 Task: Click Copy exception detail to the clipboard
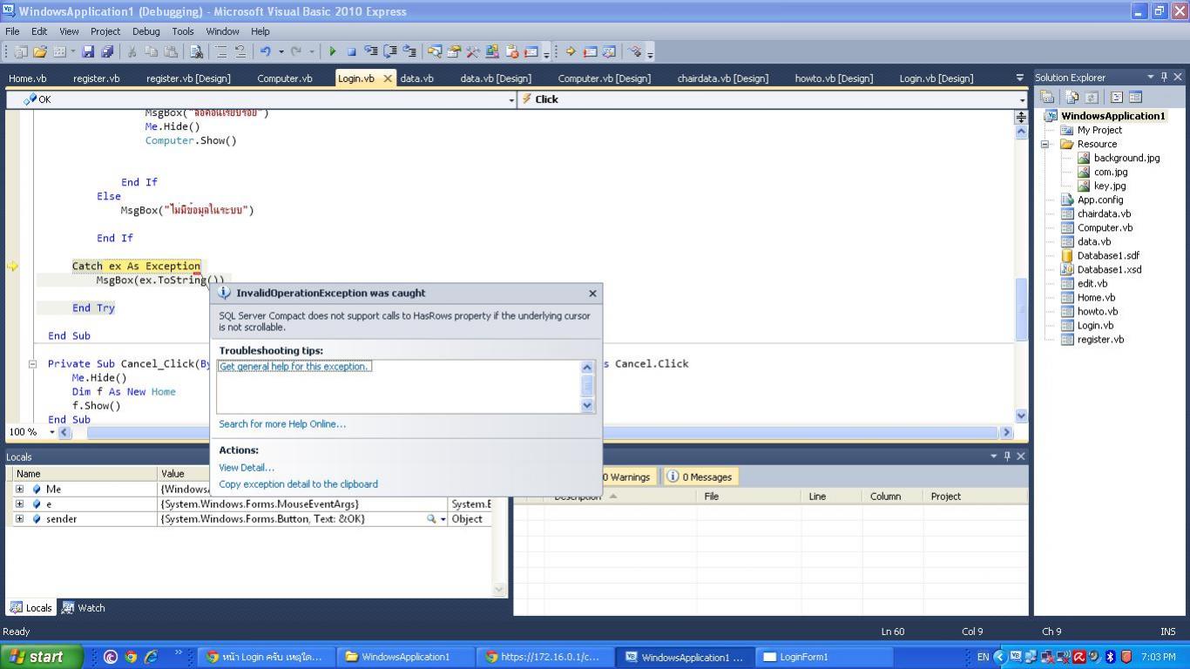(x=298, y=484)
